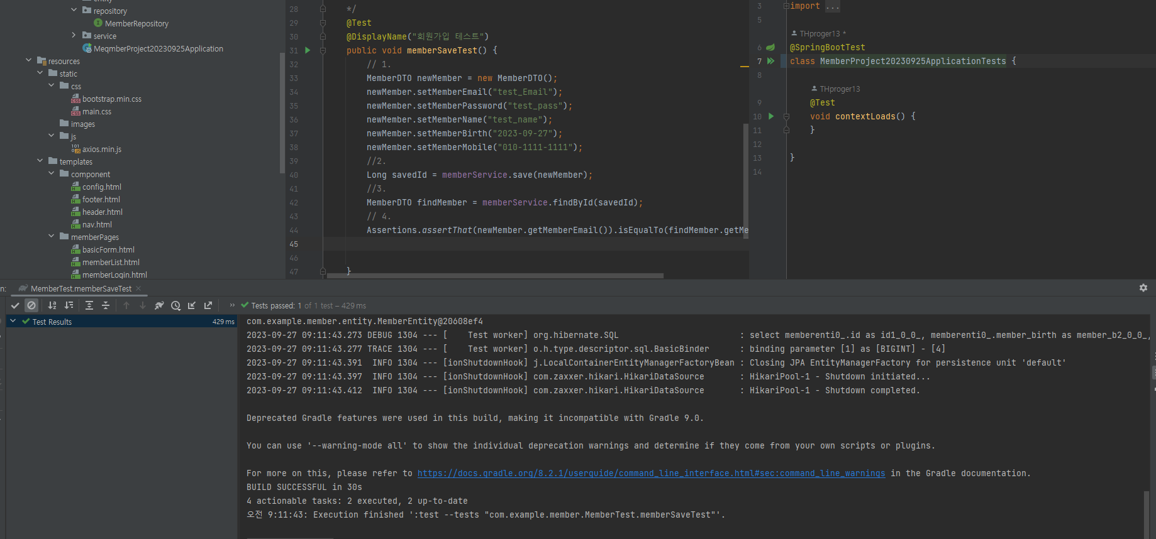1156x539 pixels.
Task: Expand all test results
Action: (x=89, y=306)
